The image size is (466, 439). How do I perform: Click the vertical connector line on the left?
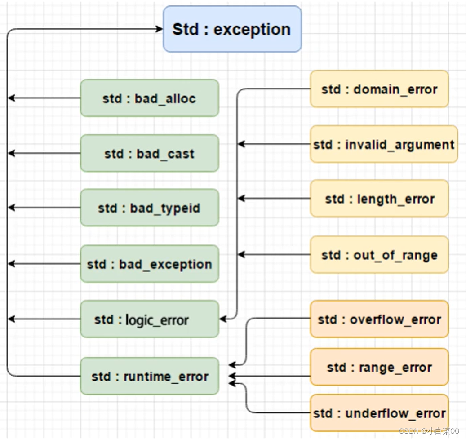click(6, 202)
